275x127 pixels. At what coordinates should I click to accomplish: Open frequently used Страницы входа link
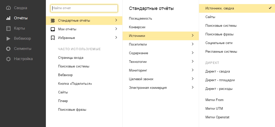(x=71, y=58)
